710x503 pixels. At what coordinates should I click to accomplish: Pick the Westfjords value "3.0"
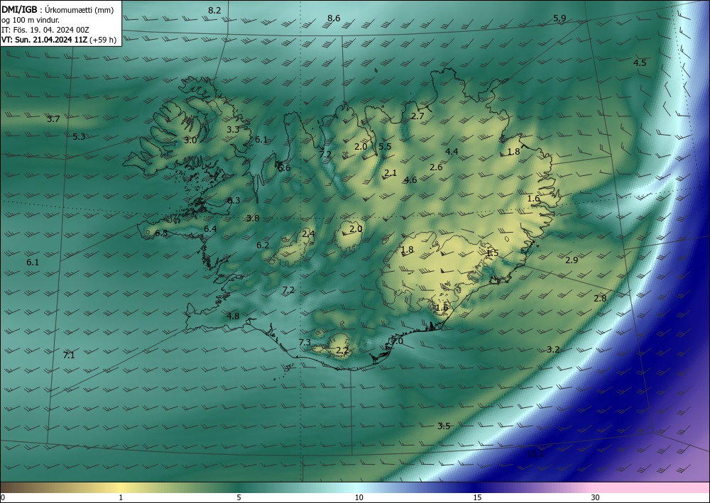point(190,140)
